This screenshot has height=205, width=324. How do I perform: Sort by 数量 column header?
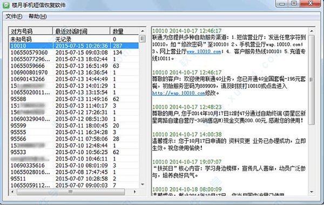(124, 31)
